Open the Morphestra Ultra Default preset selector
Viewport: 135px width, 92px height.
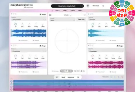tap(67, 6)
